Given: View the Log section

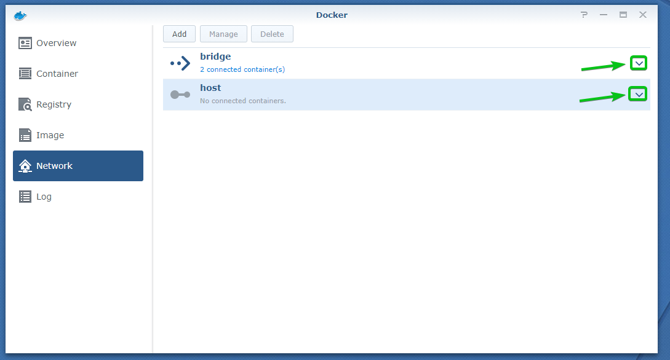Looking at the screenshot, I should tap(78, 197).
